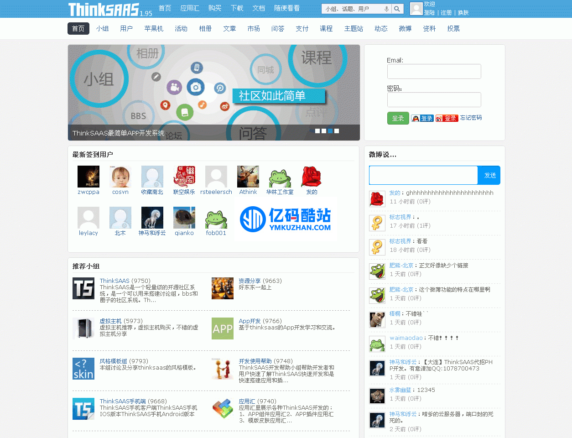
Task: Go to the 首页 tab in the second navigation bar
Action: point(78,28)
